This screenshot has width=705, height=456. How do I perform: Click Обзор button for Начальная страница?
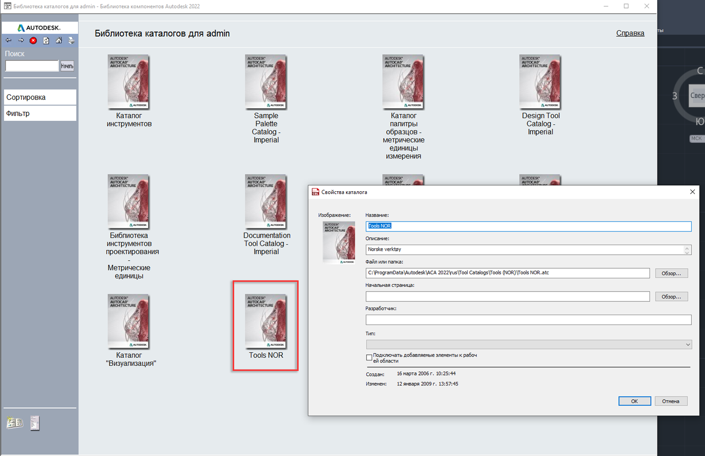[x=671, y=296]
